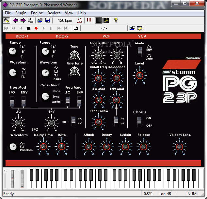
Task: Open the player configuration wrench icon
Action: point(140,28)
